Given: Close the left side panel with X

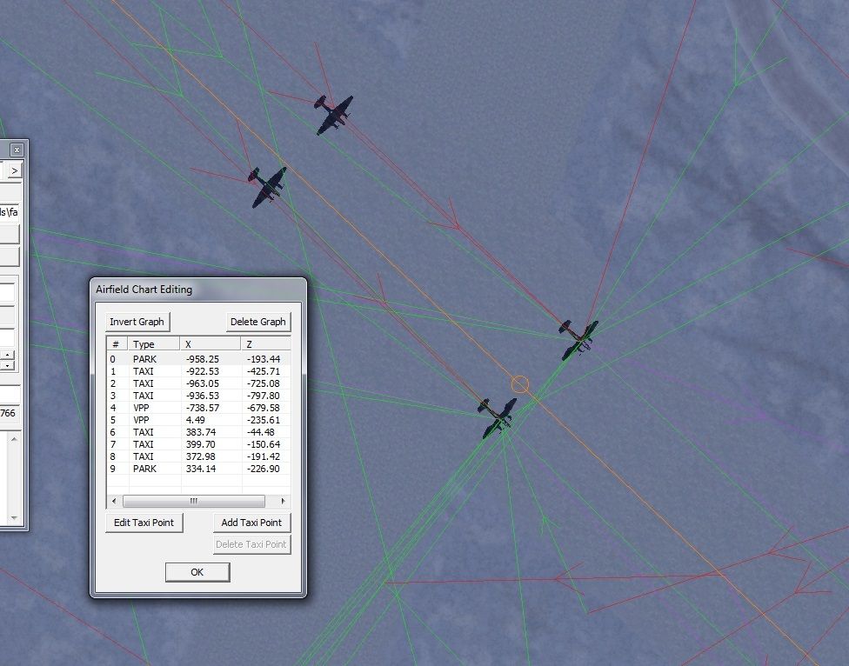Looking at the screenshot, I should [17, 150].
